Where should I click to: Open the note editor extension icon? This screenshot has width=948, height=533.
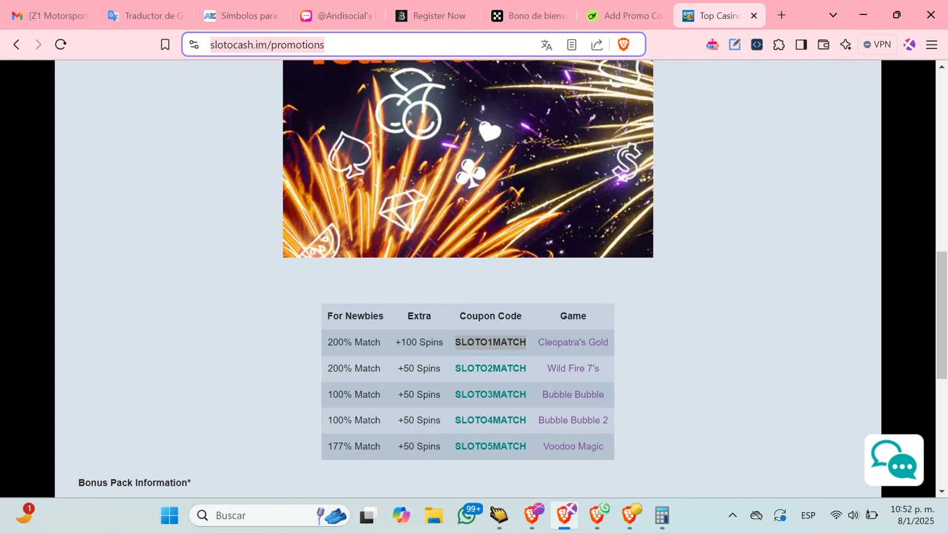[734, 45]
